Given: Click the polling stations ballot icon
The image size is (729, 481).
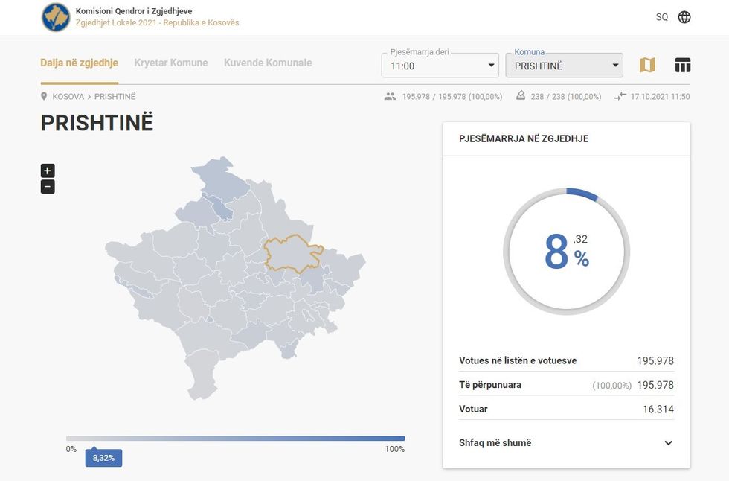Looking at the screenshot, I should pyautogui.click(x=520, y=97).
